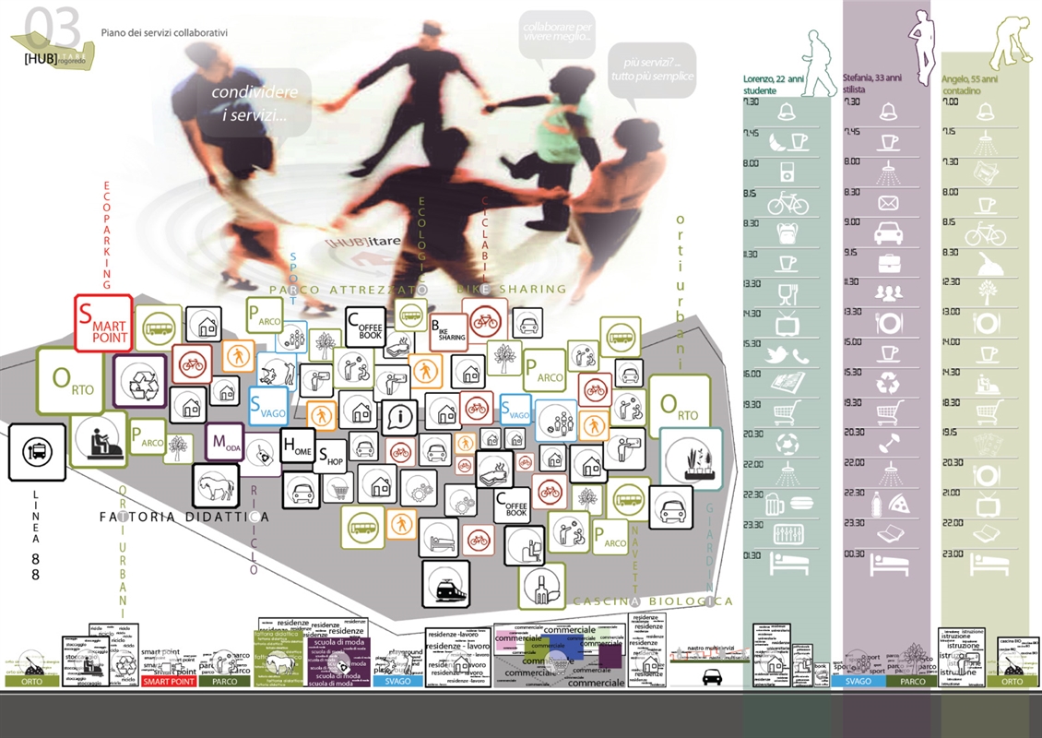
Task: Click Lorenzo's 8.00 music player icon
Action: (x=787, y=171)
